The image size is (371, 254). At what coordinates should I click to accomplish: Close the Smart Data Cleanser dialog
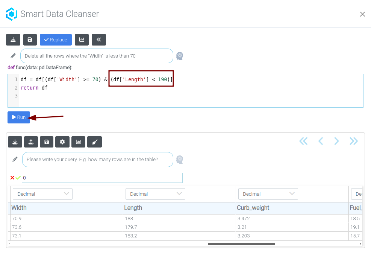(362, 14)
